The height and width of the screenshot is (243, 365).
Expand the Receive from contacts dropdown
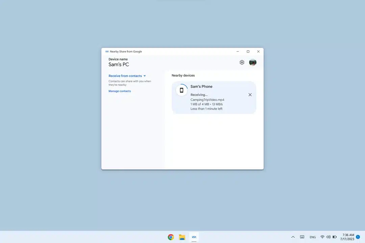[x=127, y=76]
